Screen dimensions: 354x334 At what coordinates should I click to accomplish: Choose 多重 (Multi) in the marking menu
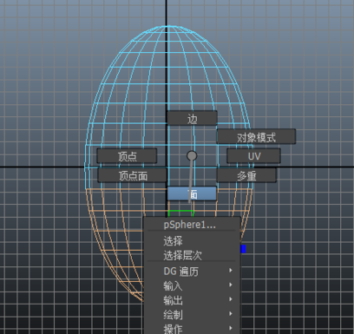tap(246, 175)
